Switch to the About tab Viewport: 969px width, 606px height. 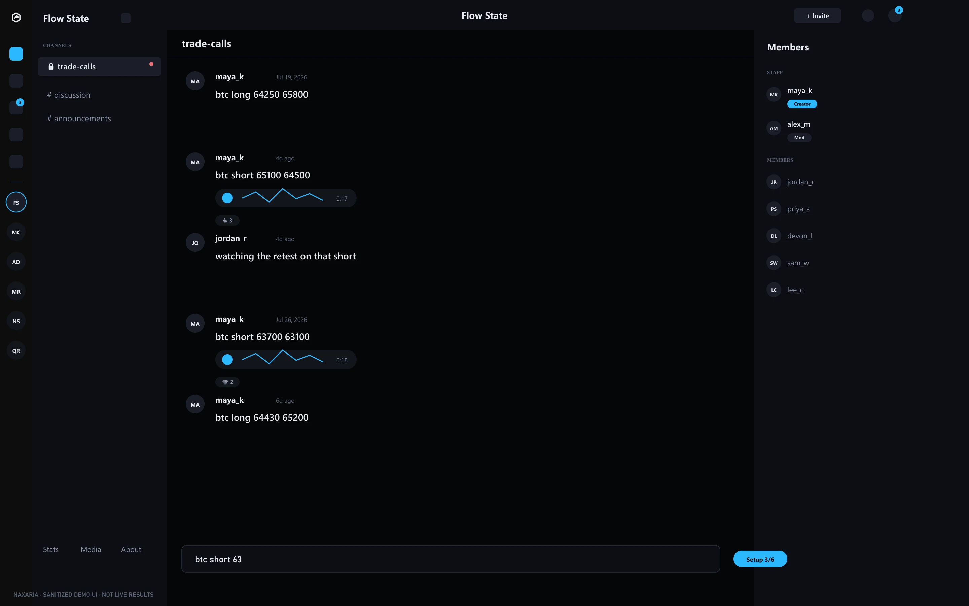[131, 549]
